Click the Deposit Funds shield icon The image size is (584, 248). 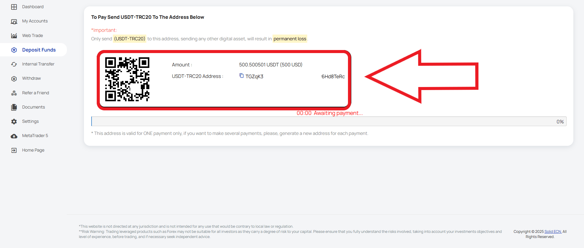tap(14, 50)
